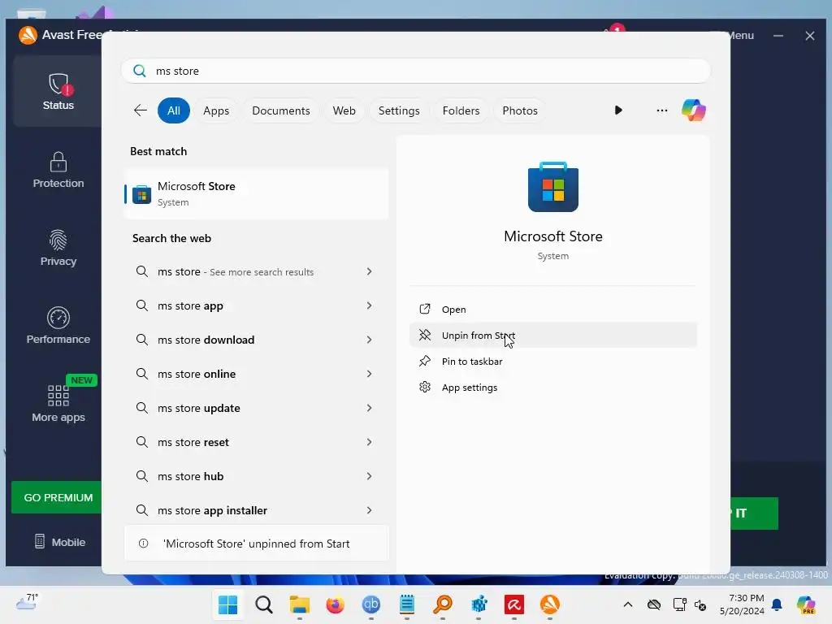Image resolution: width=832 pixels, height=624 pixels.
Task: Open Mobile option in Avast sidebar
Action: pyautogui.click(x=59, y=542)
